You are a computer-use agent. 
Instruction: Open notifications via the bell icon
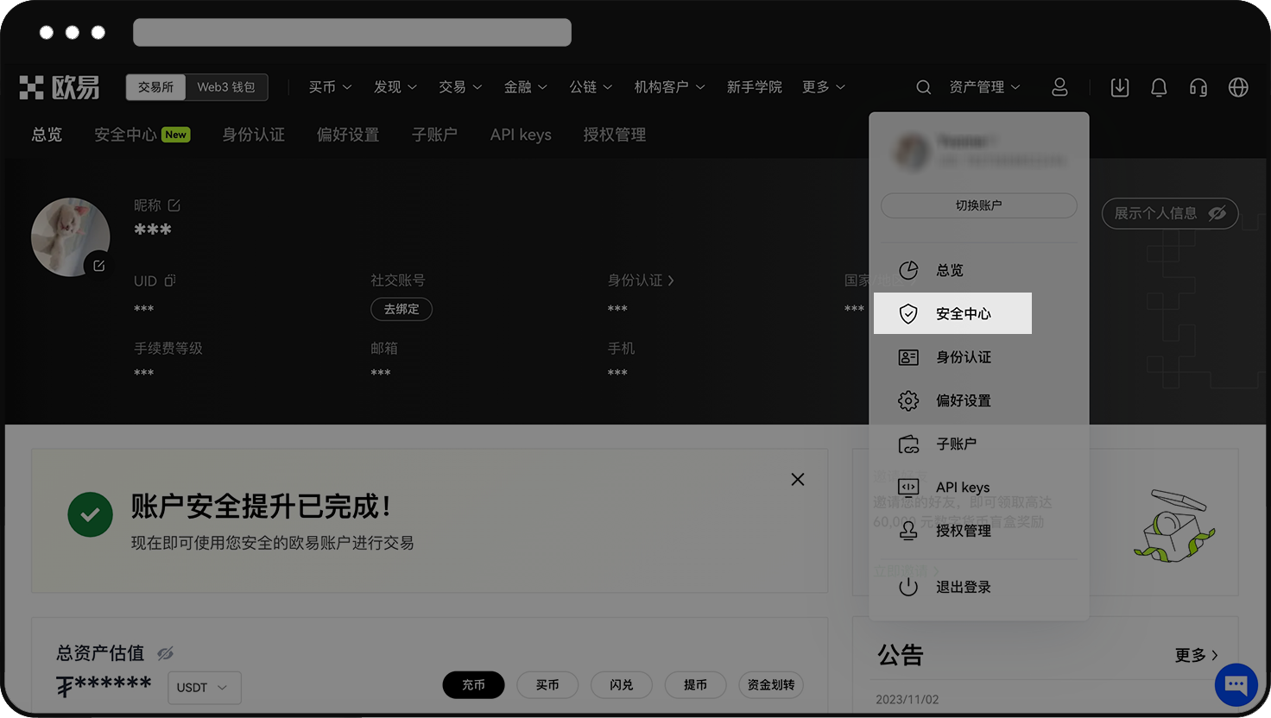click(x=1159, y=86)
